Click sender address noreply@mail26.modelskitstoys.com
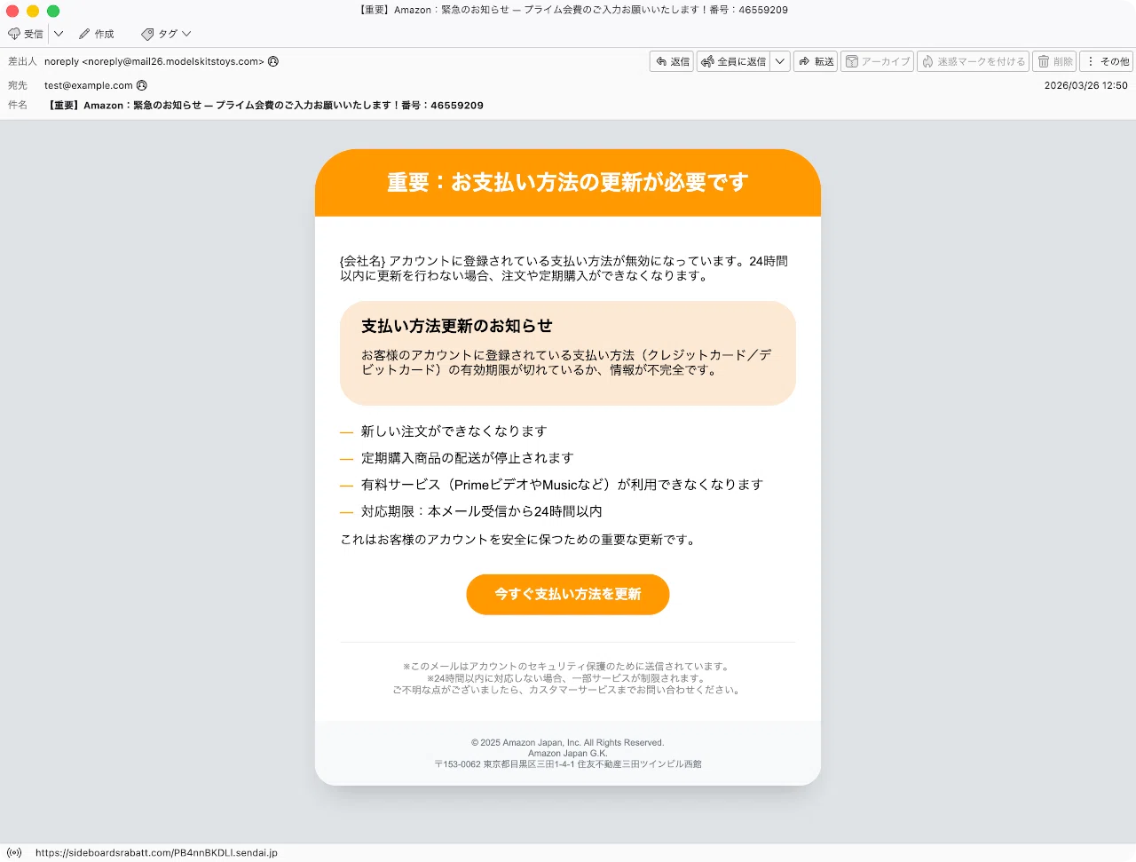The image size is (1136, 862). coord(154,61)
